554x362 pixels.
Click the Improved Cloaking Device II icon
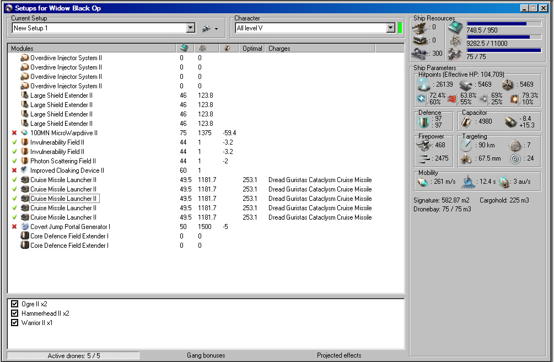[x=24, y=170]
